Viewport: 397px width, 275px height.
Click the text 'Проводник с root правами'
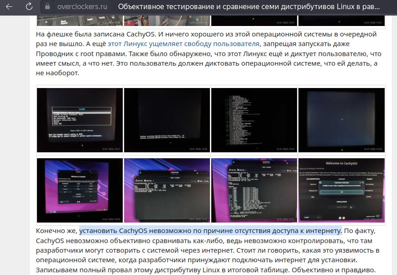point(82,54)
